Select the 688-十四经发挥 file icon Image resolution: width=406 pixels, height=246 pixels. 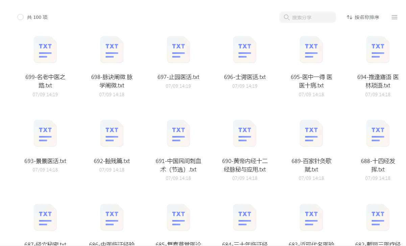tap(378, 133)
